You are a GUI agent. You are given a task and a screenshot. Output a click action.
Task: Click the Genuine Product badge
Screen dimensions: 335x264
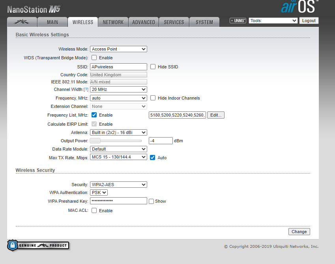(38, 245)
